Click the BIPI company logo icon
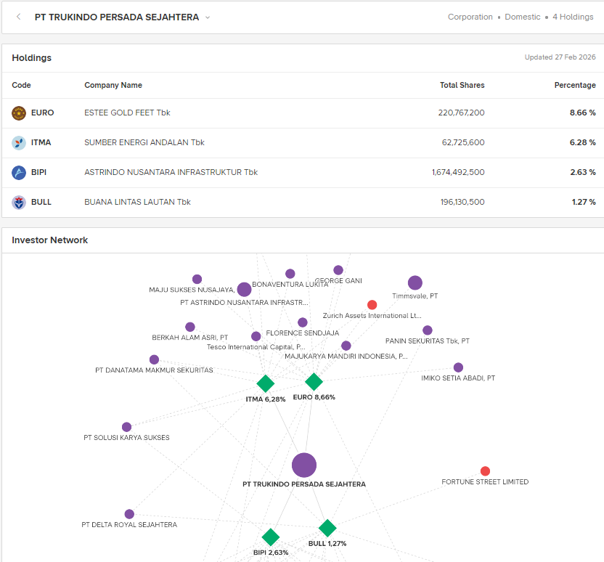604x562 pixels. [x=19, y=173]
